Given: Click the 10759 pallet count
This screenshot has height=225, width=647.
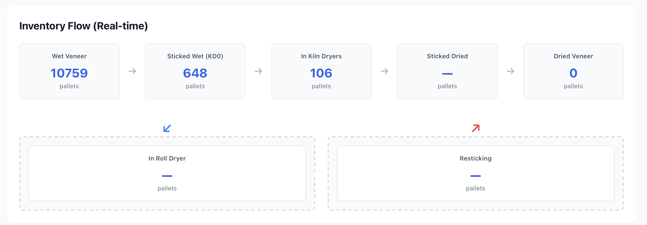Looking at the screenshot, I should click(x=69, y=73).
